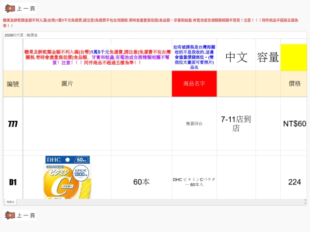Click the red shipping notice in the table
The width and height of the screenshot is (310, 232).
coord(97,57)
